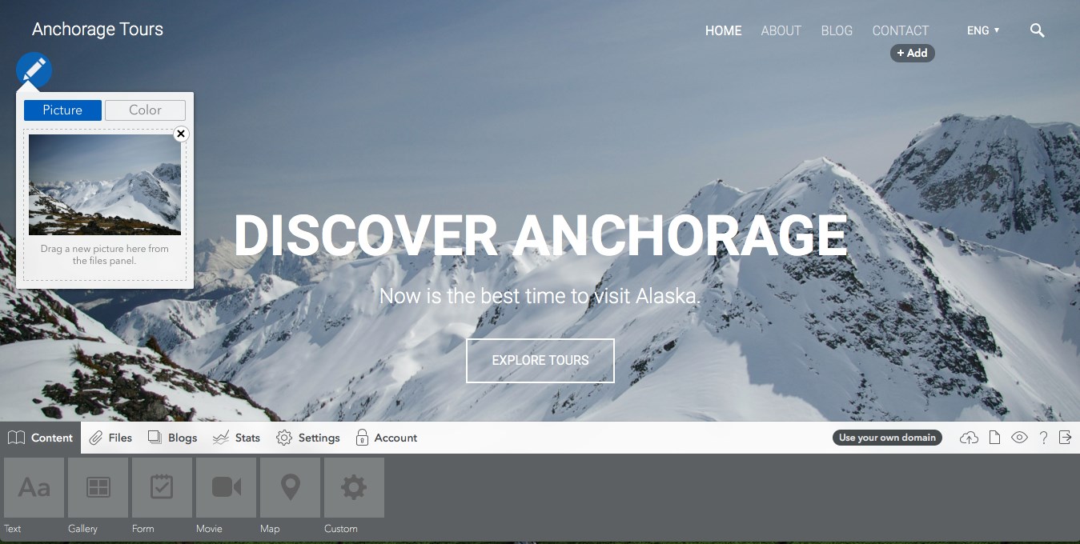Add a Movie content block
The image size is (1080, 544).
(x=226, y=487)
